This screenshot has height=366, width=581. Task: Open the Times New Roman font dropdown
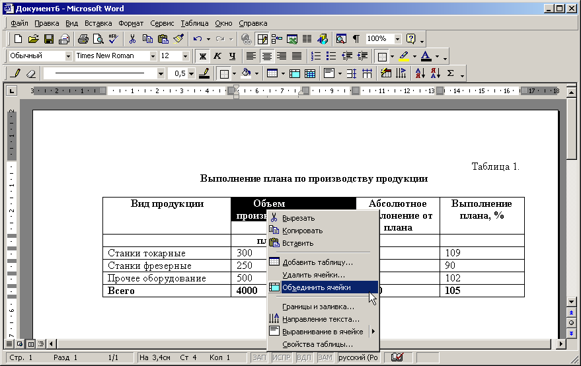153,56
